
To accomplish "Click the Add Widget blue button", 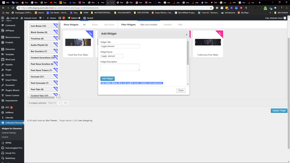I will 107,78.
